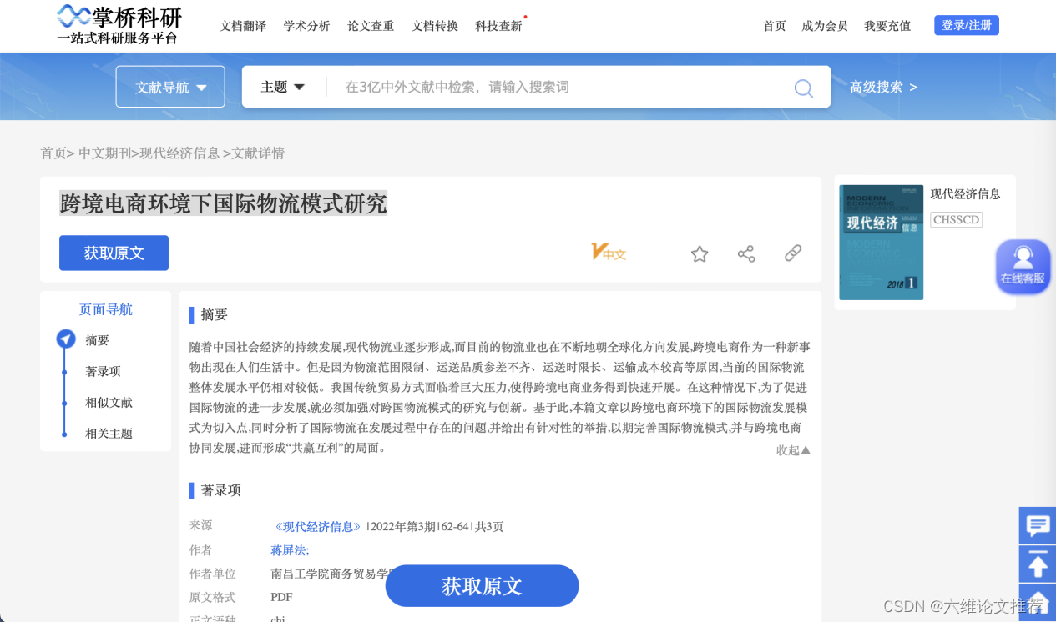The image size is (1056, 622).
Task: Click the star favorite icon
Action: click(x=700, y=254)
